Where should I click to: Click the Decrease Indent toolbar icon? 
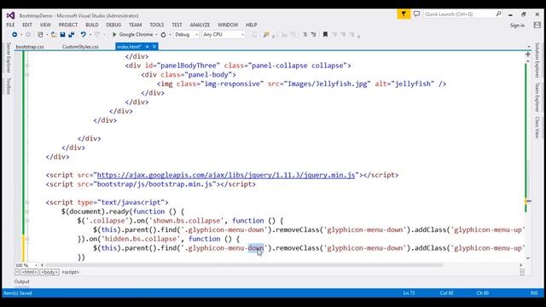click(305, 34)
